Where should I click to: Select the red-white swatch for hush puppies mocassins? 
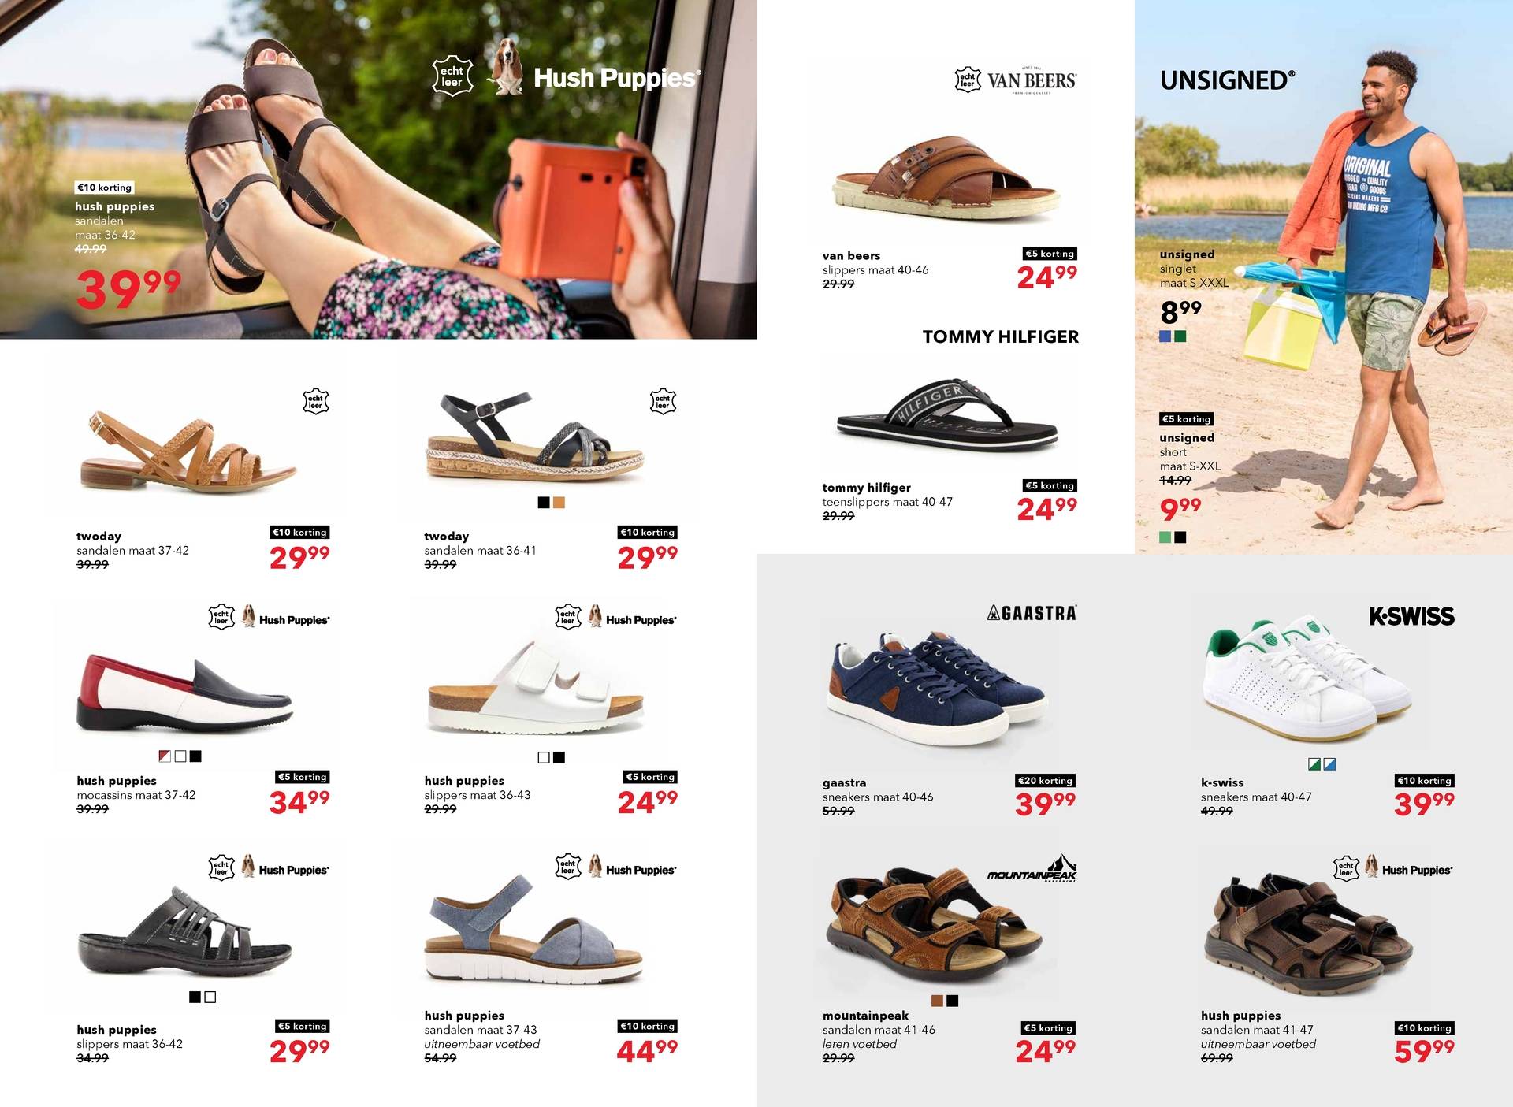click(x=165, y=756)
